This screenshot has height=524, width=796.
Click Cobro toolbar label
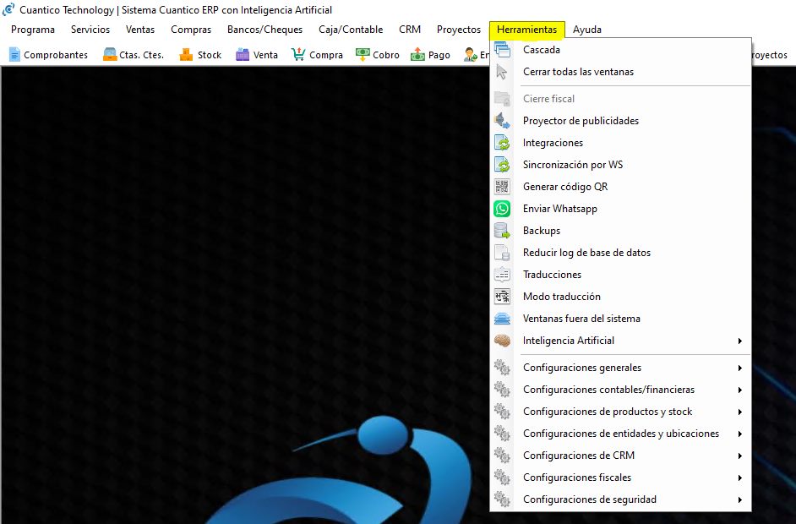386,55
